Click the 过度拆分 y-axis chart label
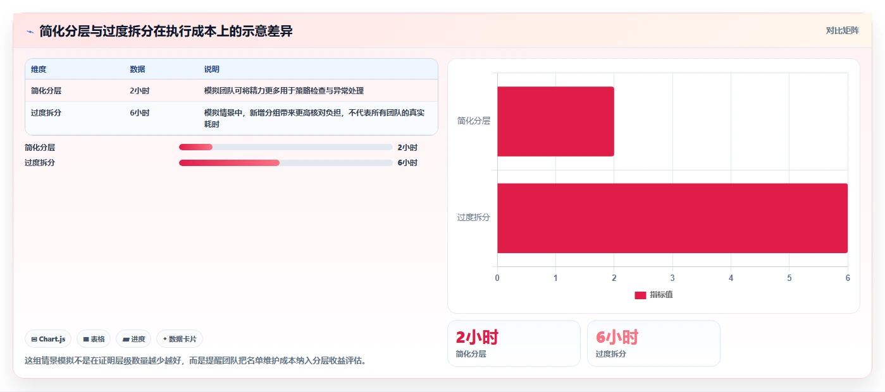Viewport: 885px width, 392px height. (x=474, y=218)
